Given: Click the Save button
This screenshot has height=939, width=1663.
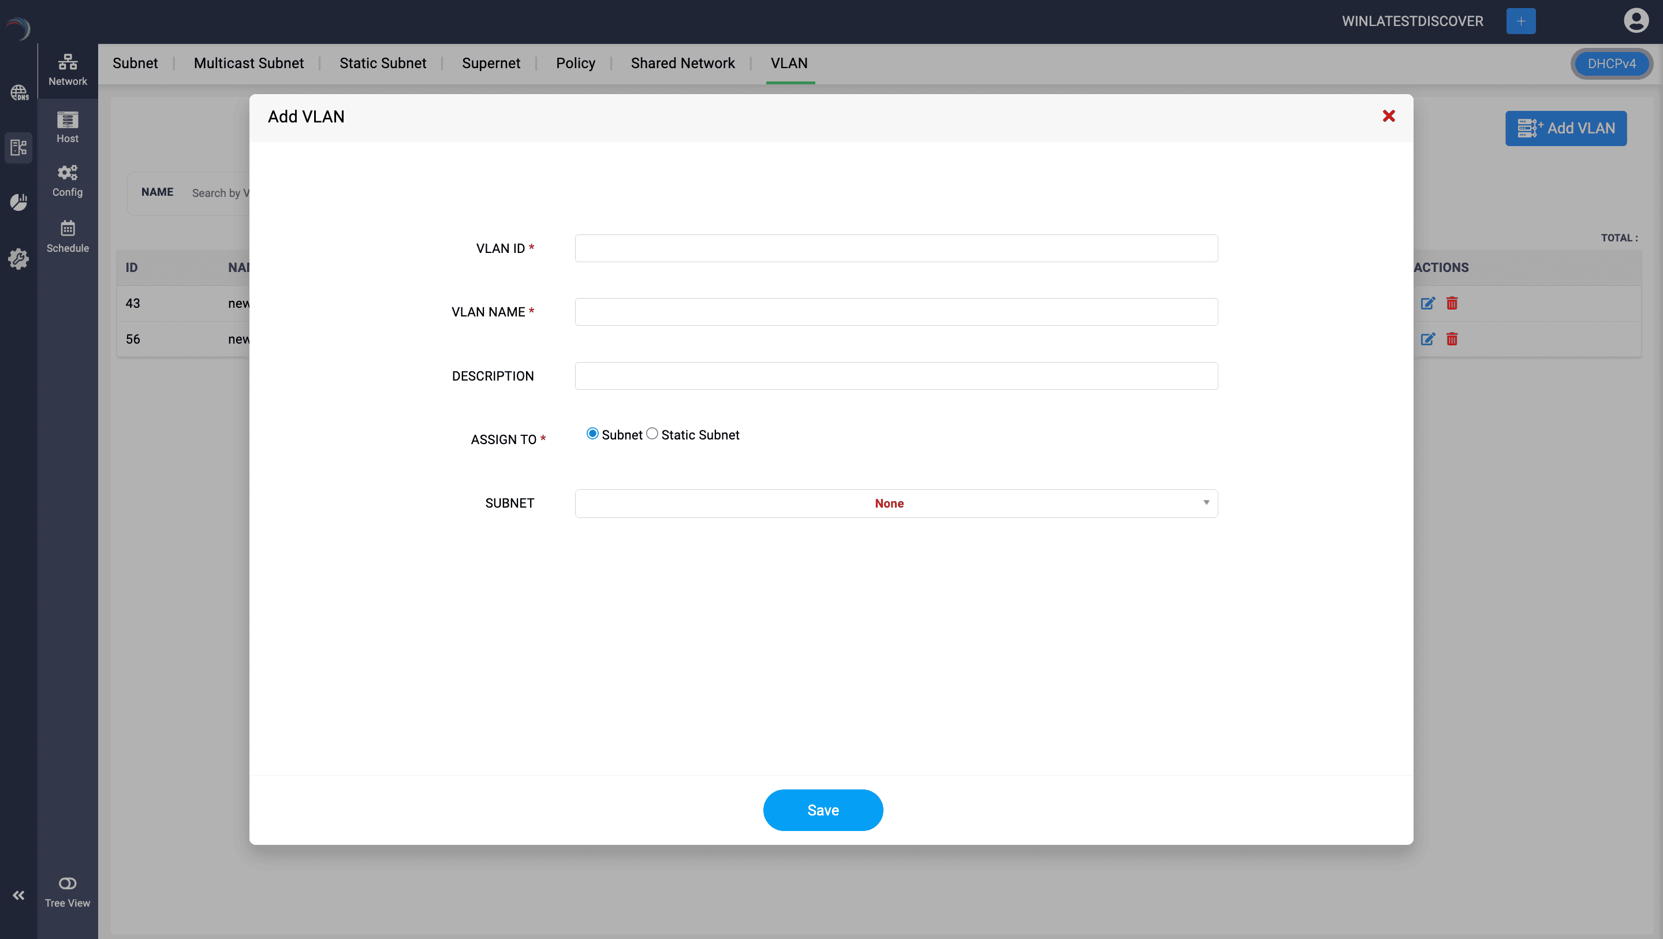Looking at the screenshot, I should click(x=822, y=810).
